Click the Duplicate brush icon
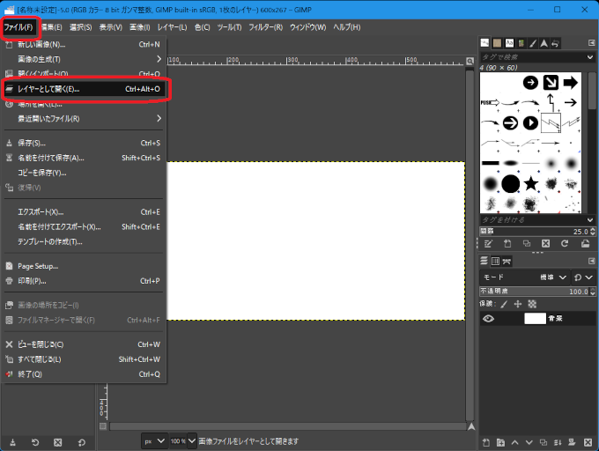This screenshot has width=599, height=451. [527, 244]
